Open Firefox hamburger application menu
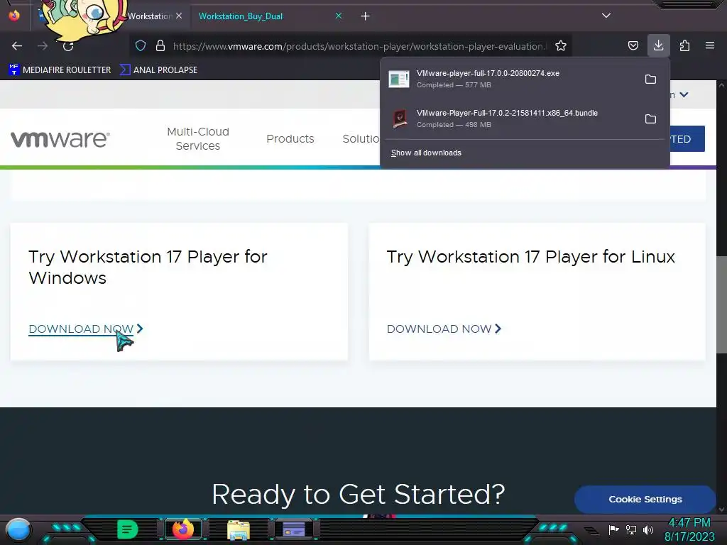Viewport: 727px width, 545px height. click(709, 45)
